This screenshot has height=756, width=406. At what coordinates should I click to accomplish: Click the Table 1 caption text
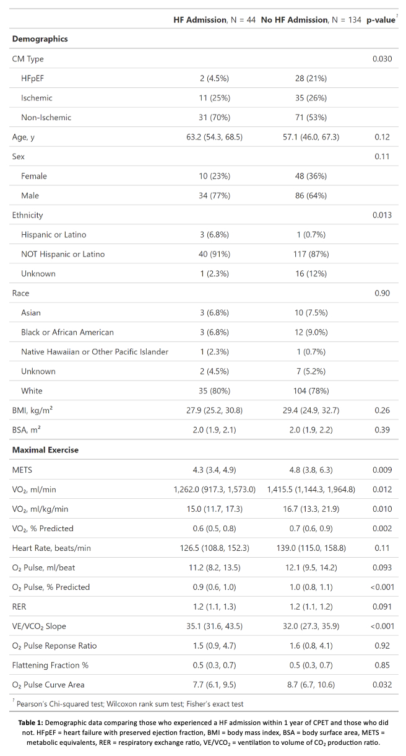click(203, 732)
